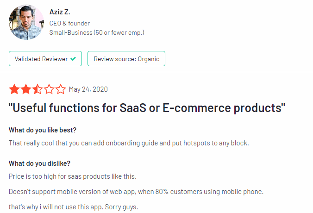Click the Small-Business company size text

click(97, 32)
